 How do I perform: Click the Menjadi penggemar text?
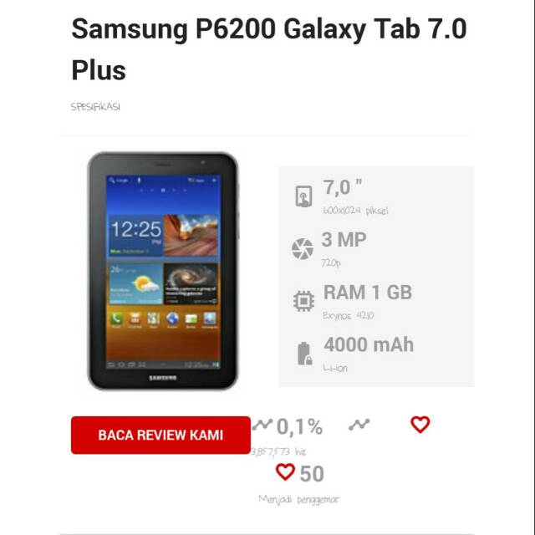299,500
